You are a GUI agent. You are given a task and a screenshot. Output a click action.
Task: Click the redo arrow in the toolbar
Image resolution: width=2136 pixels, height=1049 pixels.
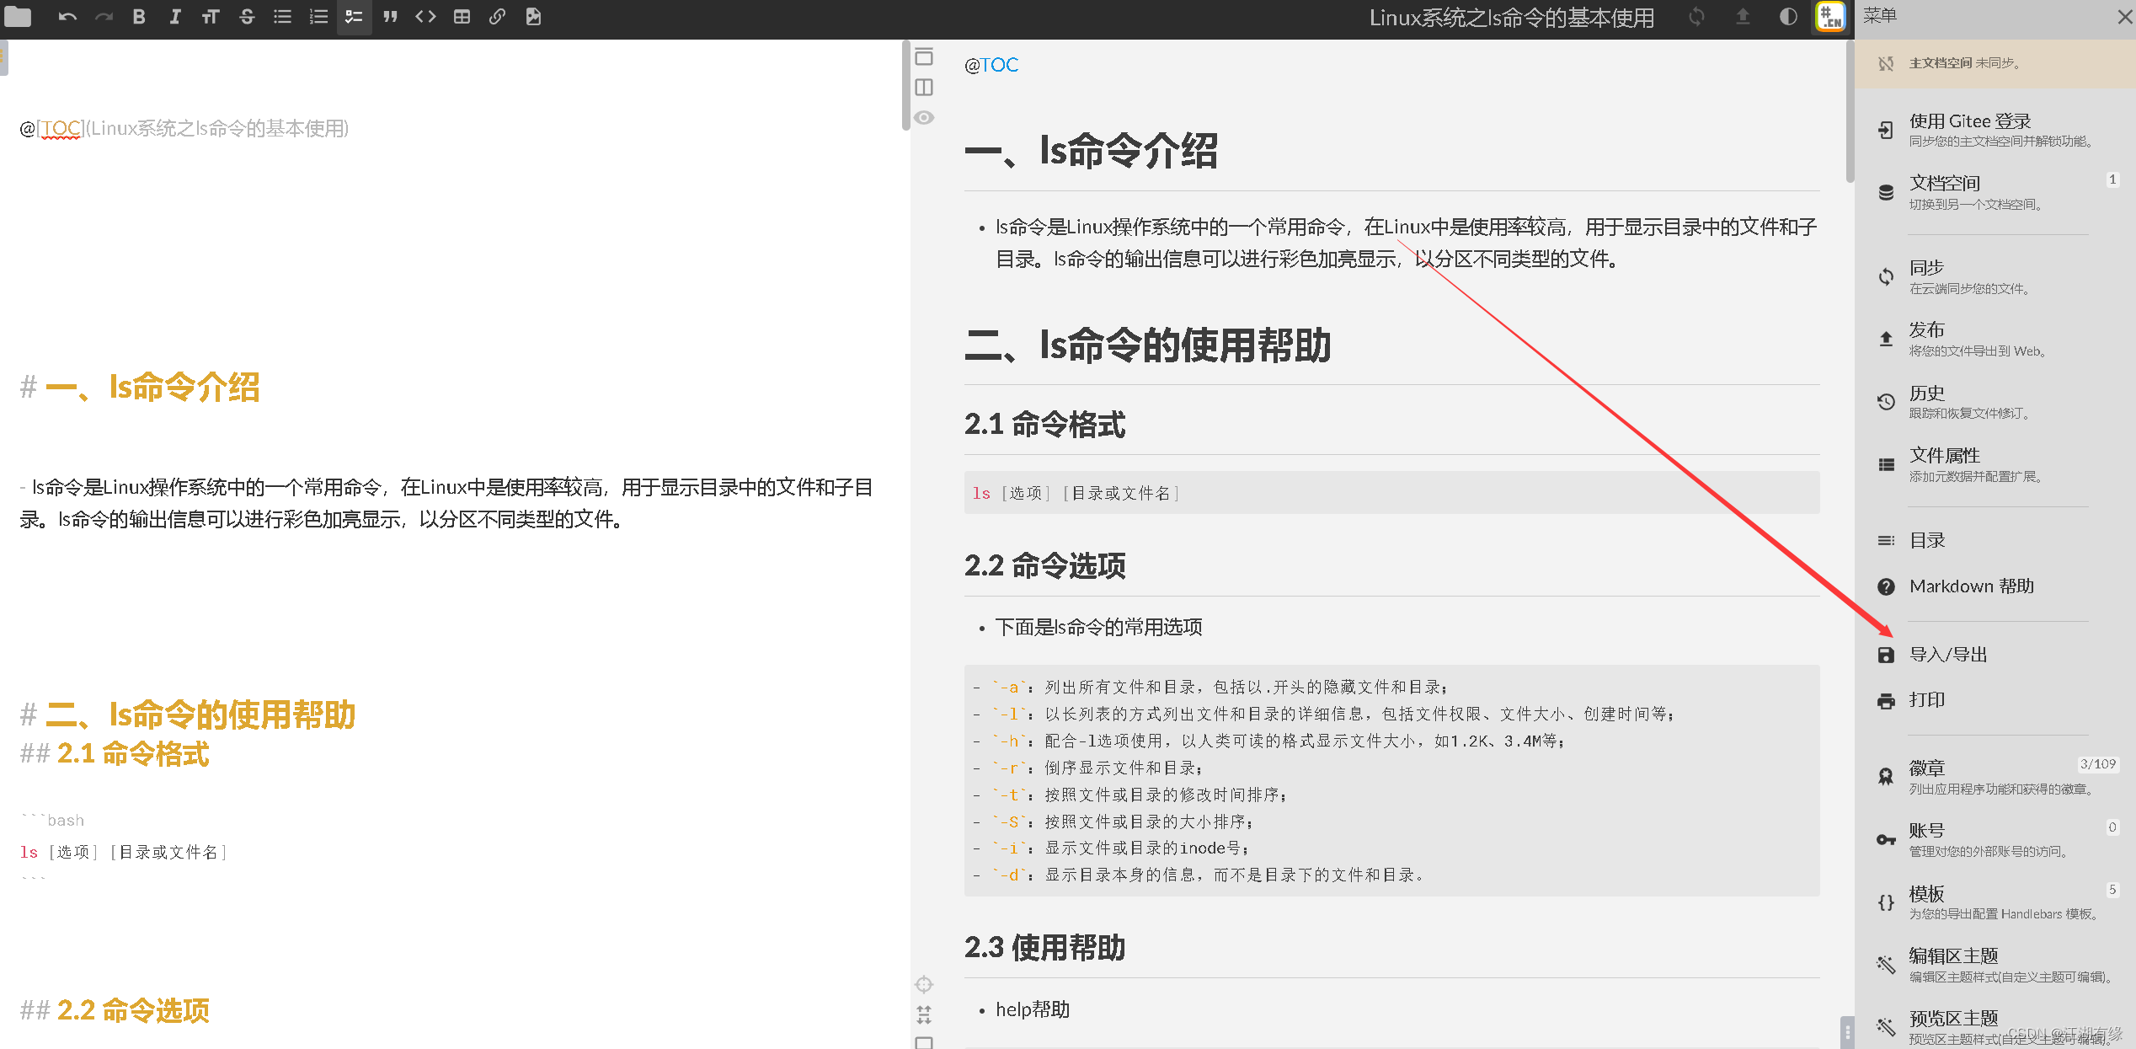point(104,17)
